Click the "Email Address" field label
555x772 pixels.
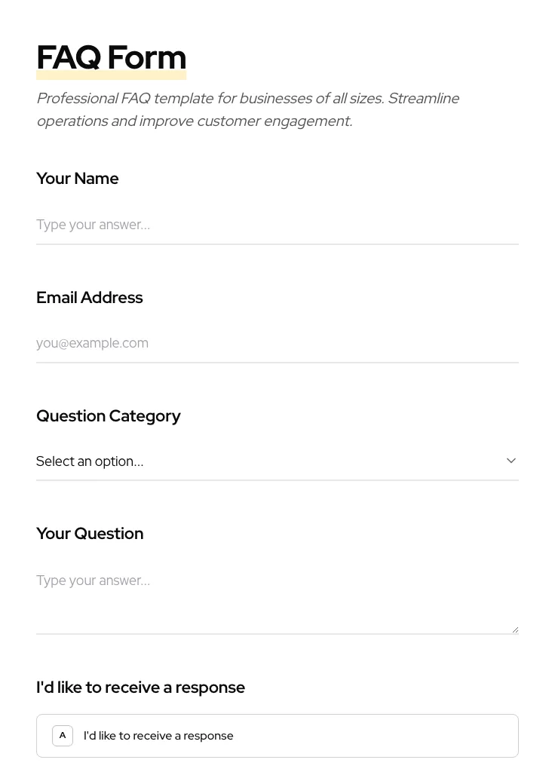89,298
